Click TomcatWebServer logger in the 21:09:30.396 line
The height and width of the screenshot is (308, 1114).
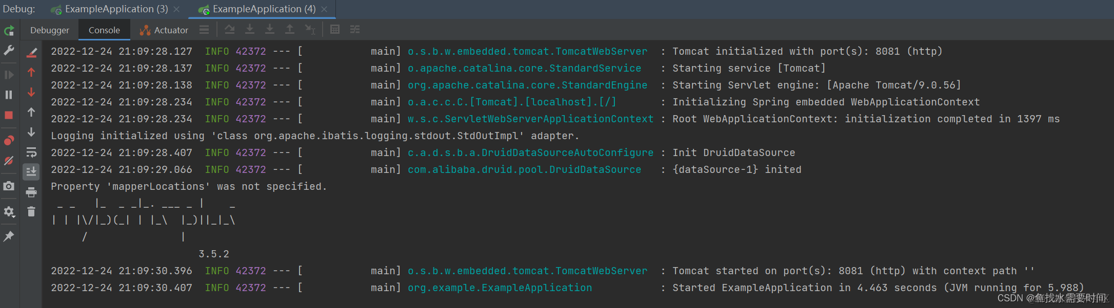[x=527, y=271]
